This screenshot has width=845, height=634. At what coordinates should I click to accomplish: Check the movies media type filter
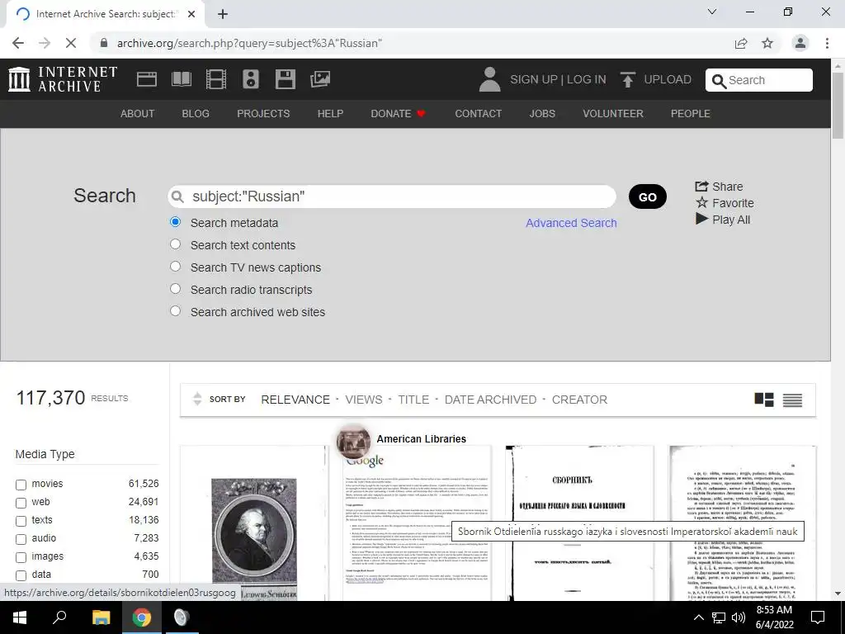click(21, 485)
